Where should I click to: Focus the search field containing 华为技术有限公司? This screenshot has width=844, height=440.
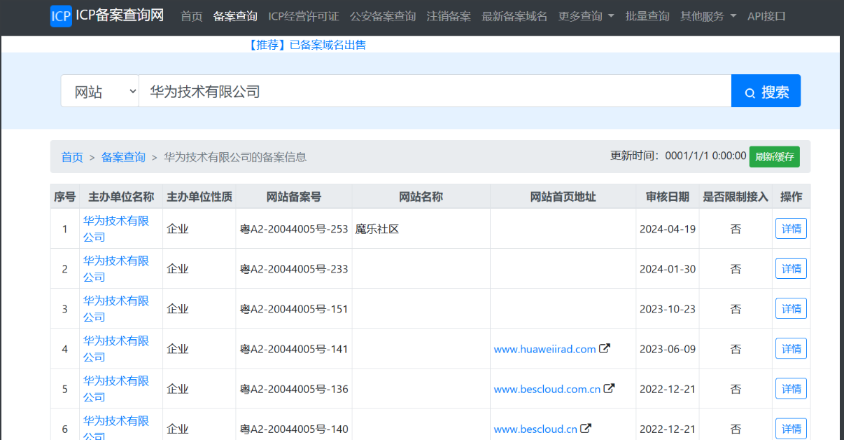coord(435,91)
